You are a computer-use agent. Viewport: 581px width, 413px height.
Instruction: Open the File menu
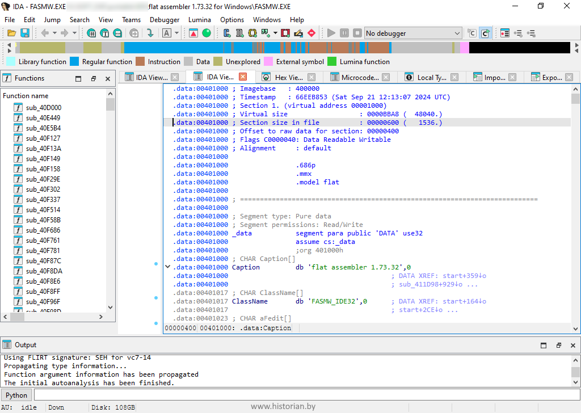(10, 20)
